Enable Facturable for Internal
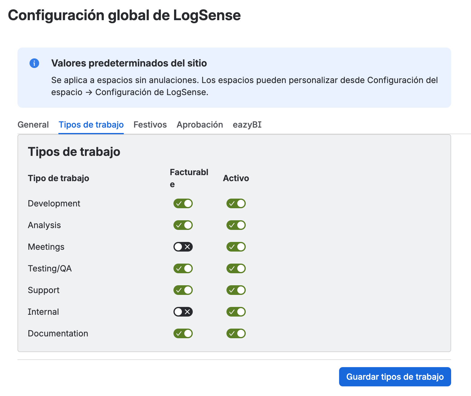Viewport: 471px width, 396px height. pyautogui.click(x=183, y=312)
